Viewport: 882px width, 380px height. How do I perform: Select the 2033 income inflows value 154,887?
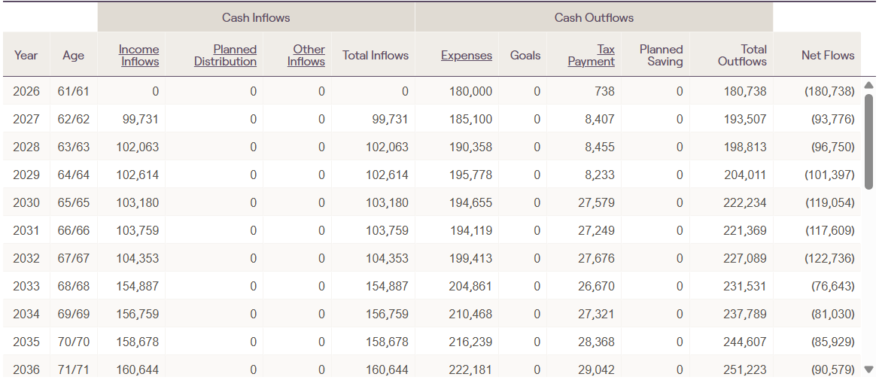point(138,286)
